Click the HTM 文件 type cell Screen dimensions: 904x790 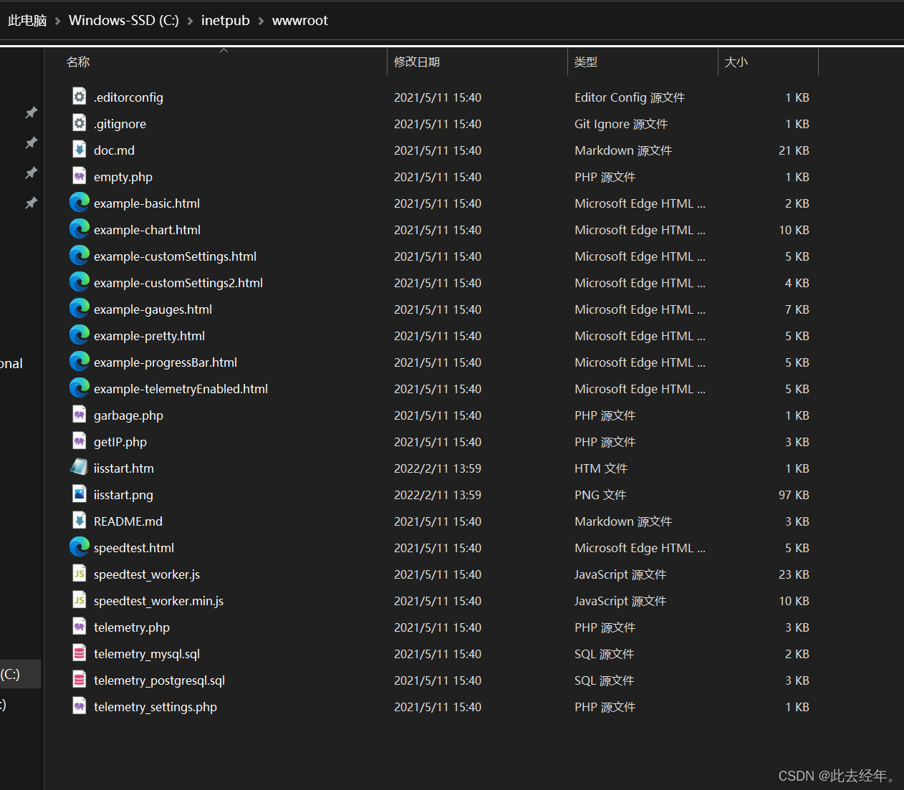pos(601,468)
